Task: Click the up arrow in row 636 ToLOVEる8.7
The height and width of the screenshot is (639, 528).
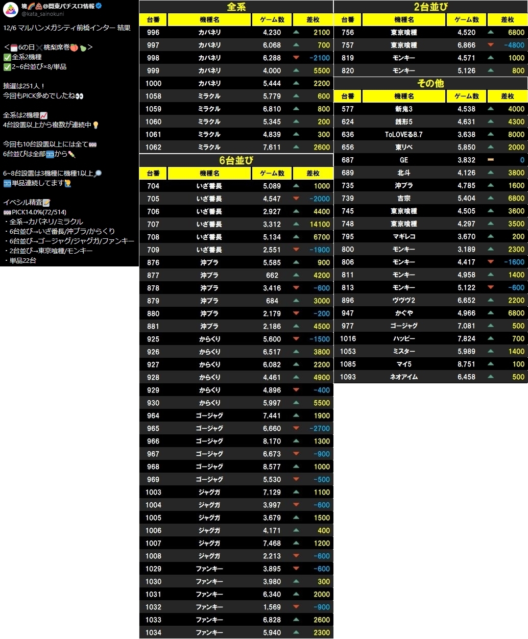Action: [491, 134]
